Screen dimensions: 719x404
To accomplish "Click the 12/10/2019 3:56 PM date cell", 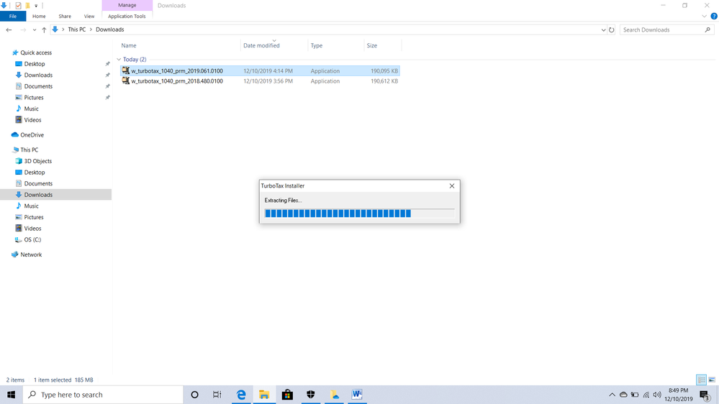I will 268,81.
